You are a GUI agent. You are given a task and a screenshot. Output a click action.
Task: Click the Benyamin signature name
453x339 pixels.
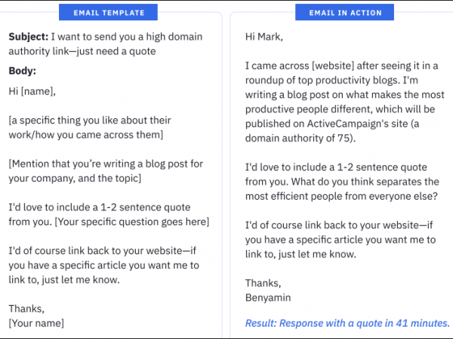pos(270,297)
